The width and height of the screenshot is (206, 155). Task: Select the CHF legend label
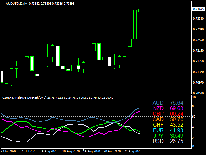pyautogui.click(x=158, y=125)
